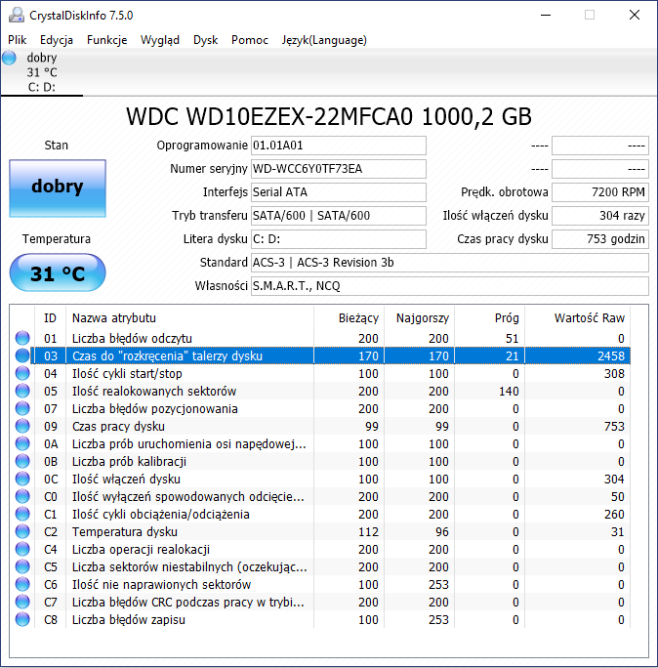Click the Litera dysku field C: D:
658x668 pixels.
tap(339, 239)
